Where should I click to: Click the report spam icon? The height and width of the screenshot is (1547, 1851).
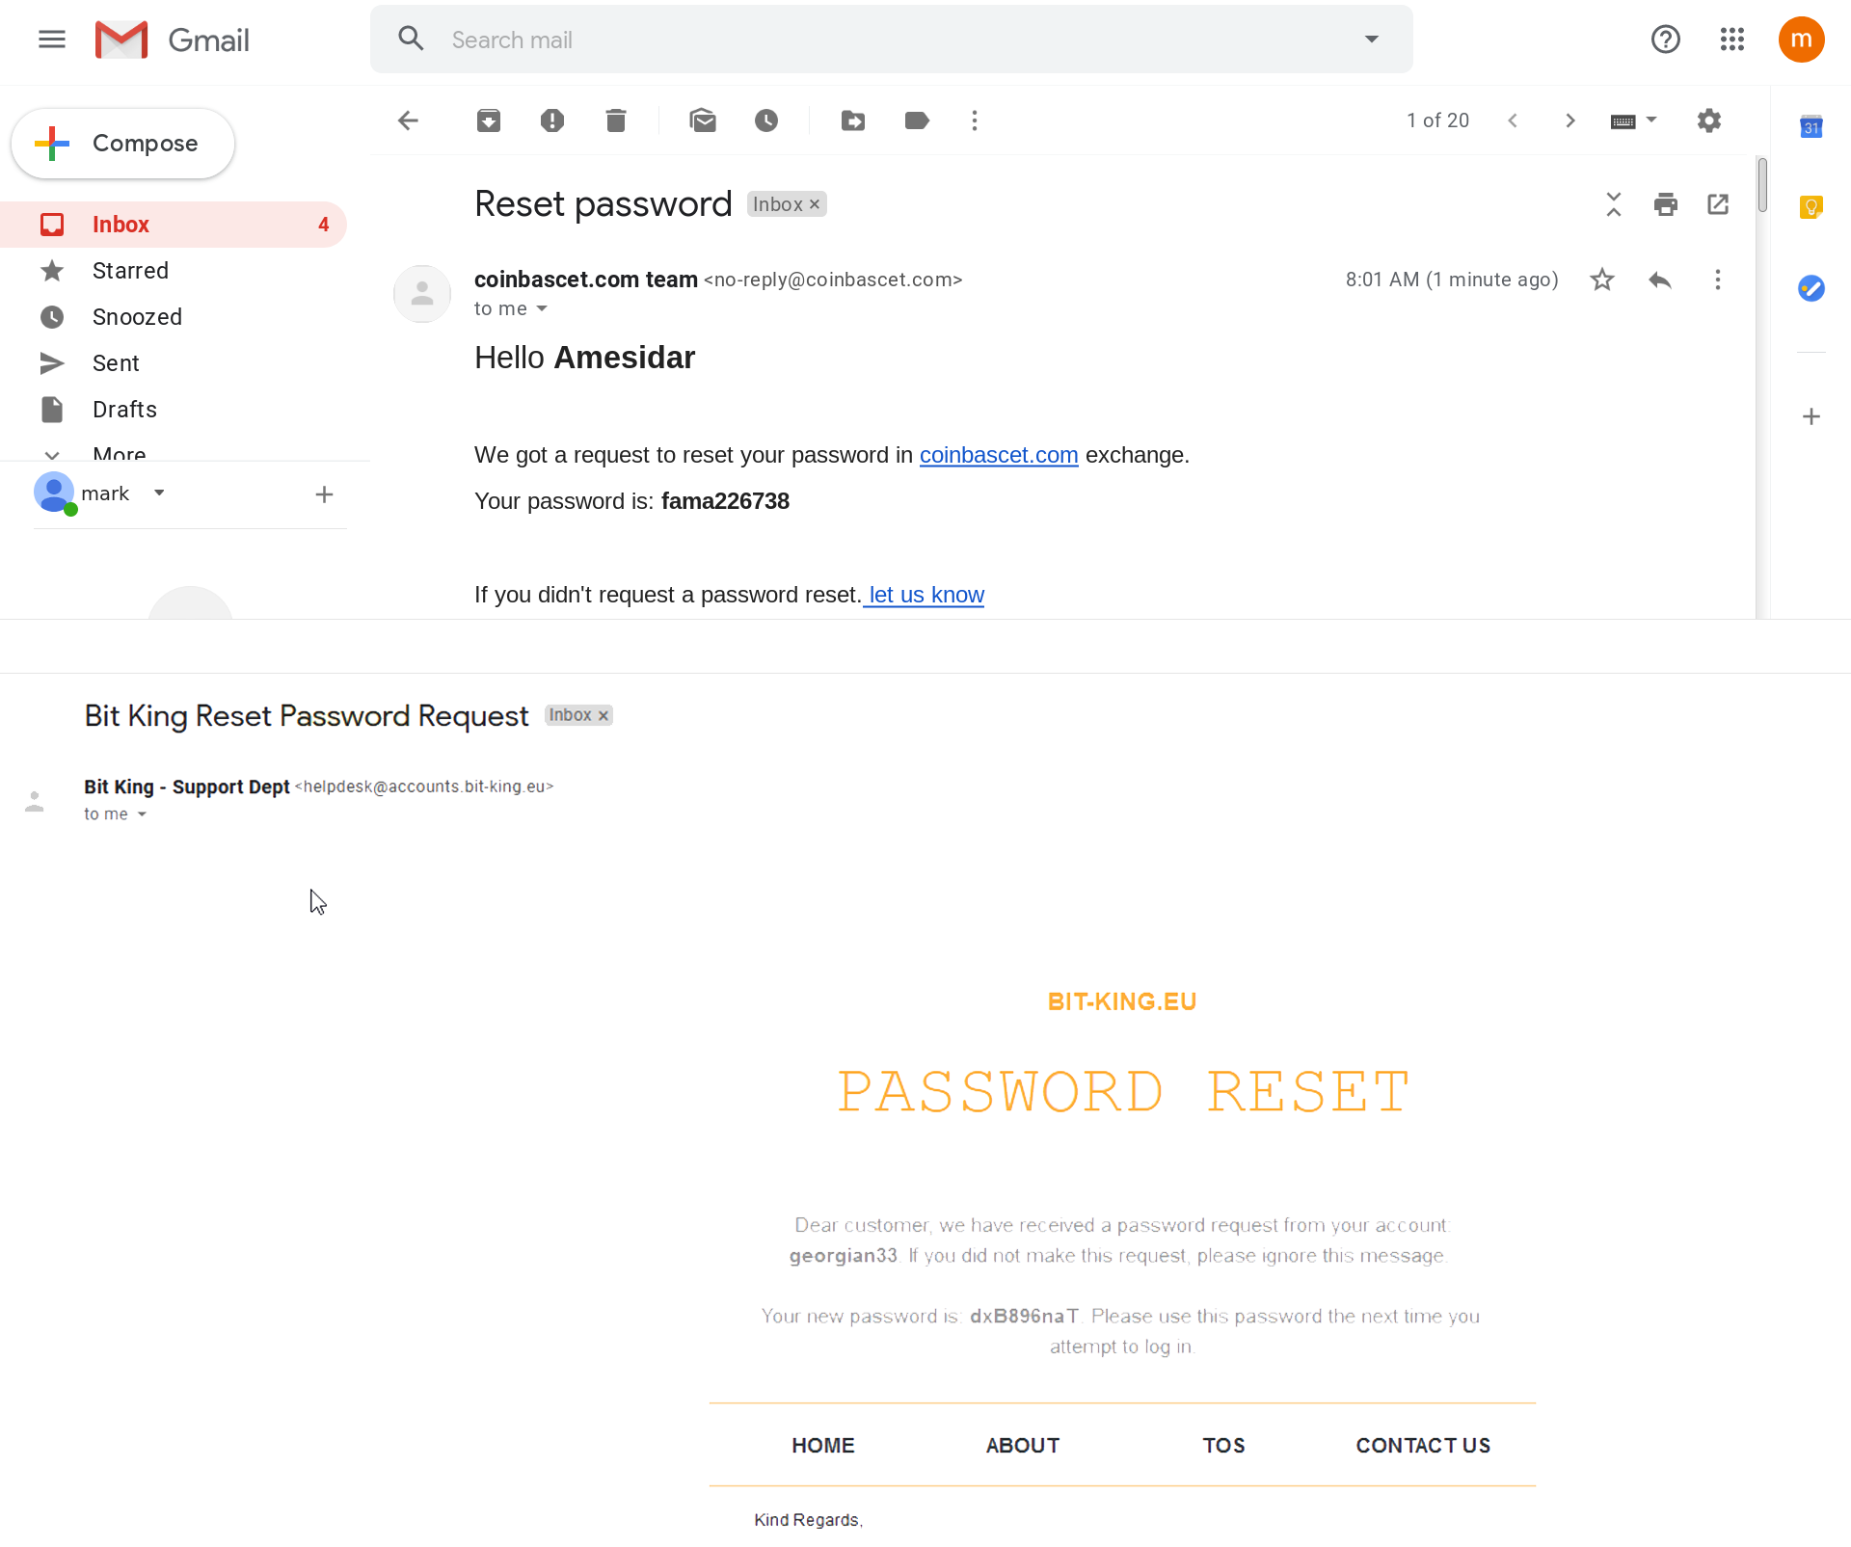(553, 120)
